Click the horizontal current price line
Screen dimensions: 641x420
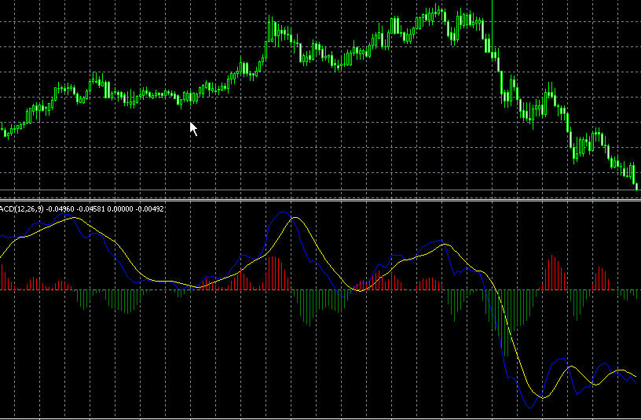click(320, 190)
